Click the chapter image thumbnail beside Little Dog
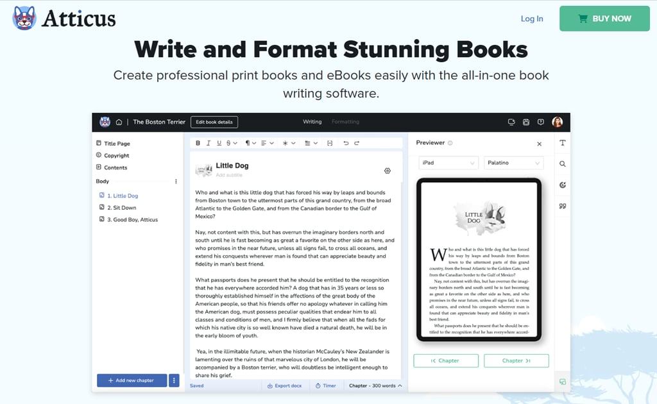The width and height of the screenshot is (657, 404). click(203, 169)
